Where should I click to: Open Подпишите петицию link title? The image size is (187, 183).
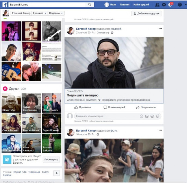[83, 95]
